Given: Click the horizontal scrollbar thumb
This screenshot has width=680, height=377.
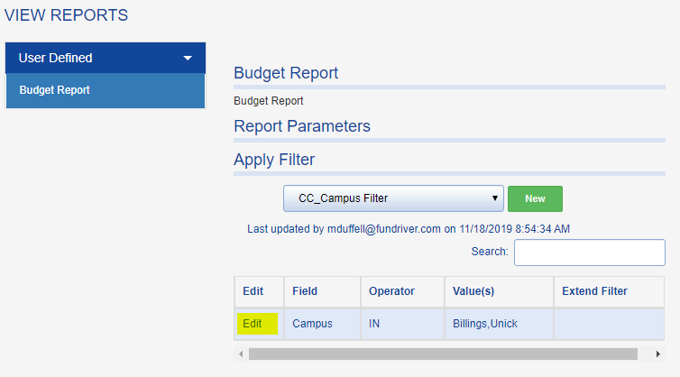Looking at the screenshot, I should click(x=443, y=354).
